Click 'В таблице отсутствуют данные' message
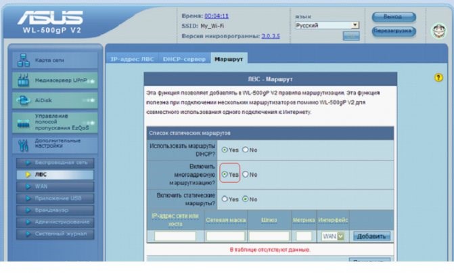This screenshot has height=273, width=454. pos(270,249)
